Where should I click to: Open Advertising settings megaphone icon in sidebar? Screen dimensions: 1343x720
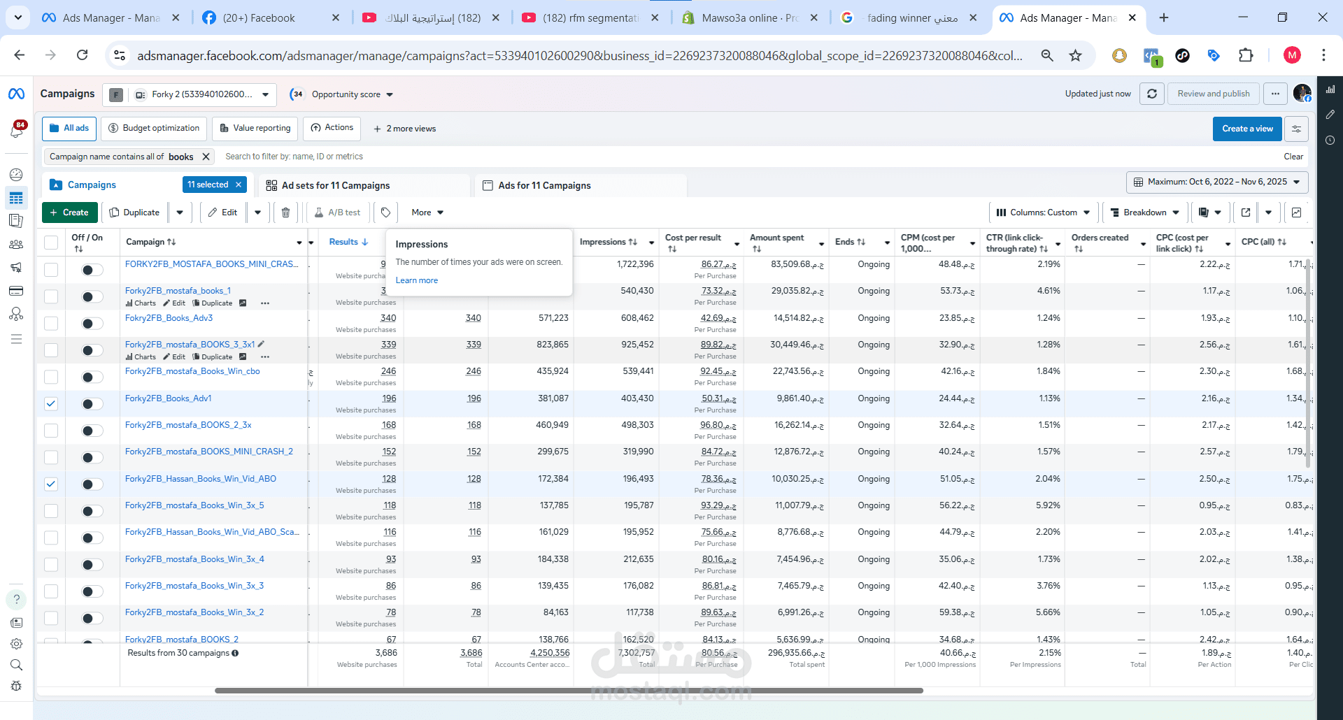point(16,267)
